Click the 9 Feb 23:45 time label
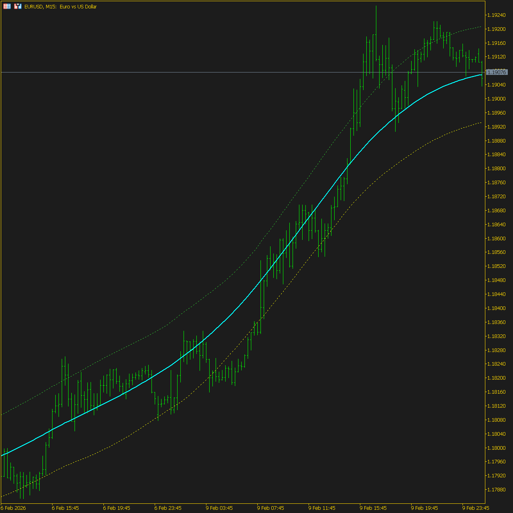The width and height of the screenshot is (513, 513). click(475, 508)
